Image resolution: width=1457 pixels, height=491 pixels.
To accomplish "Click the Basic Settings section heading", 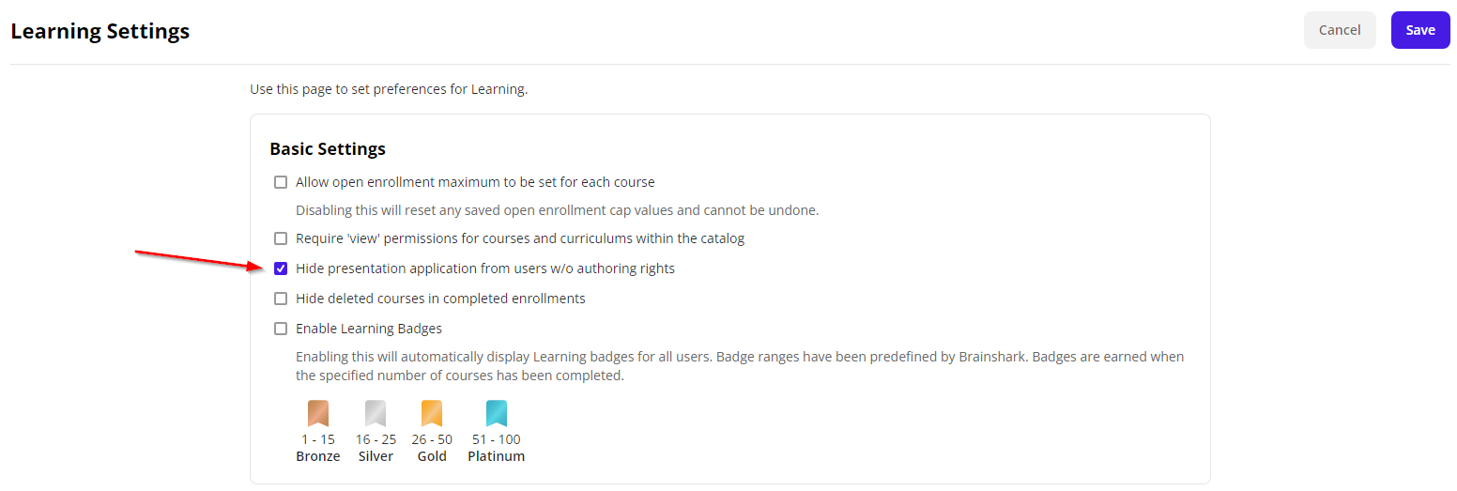I will (x=328, y=149).
